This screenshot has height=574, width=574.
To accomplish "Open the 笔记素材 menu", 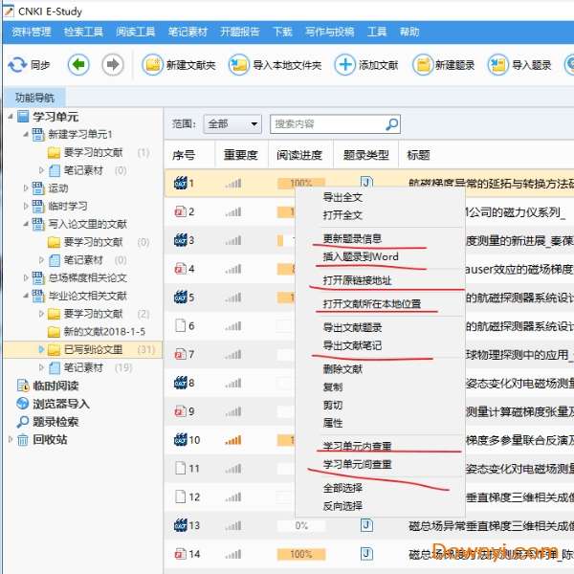I will 188,33.
